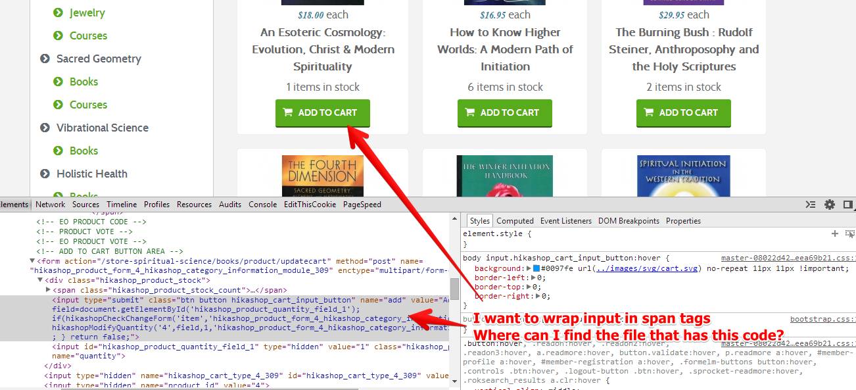
Task: Click the cart icon on The Burning Bush's button
Action: coord(648,112)
